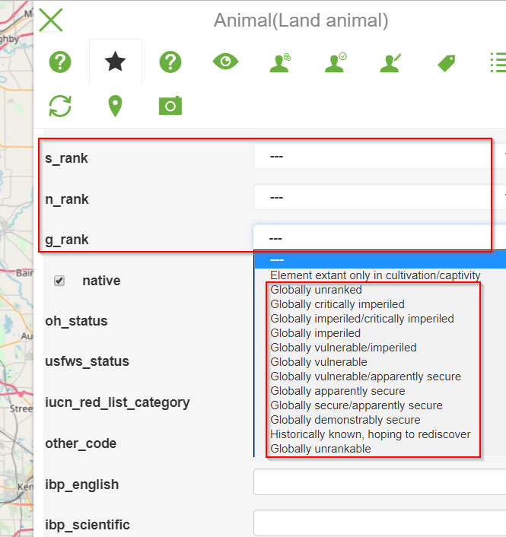The height and width of the screenshot is (537, 506).
Task: Choose 'Historically known, hoping to rediscover'
Action: coord(371,434)
